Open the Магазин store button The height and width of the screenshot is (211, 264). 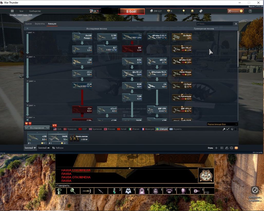(x=235, y=11)
